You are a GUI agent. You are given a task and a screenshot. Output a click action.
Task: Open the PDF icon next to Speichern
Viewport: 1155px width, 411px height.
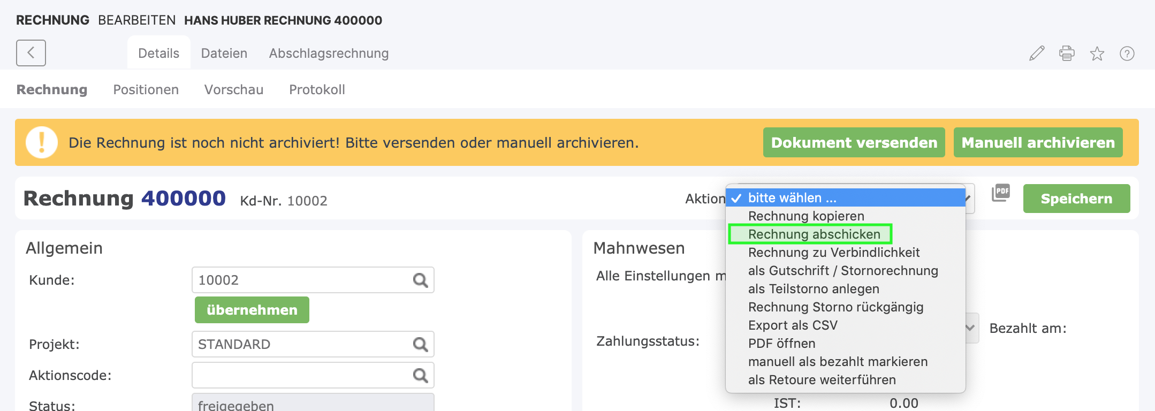(x=1000, y=193)
